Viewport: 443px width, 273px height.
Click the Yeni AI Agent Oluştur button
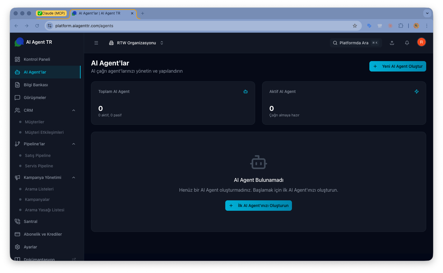pos(397,66)
